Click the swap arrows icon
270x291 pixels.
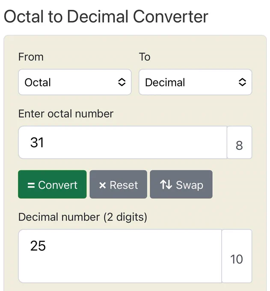coord(166,185)
